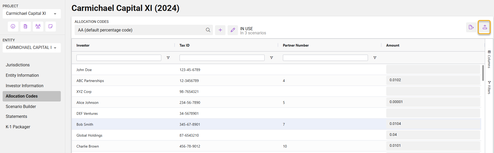Click the upload import icon

point(484,27)
